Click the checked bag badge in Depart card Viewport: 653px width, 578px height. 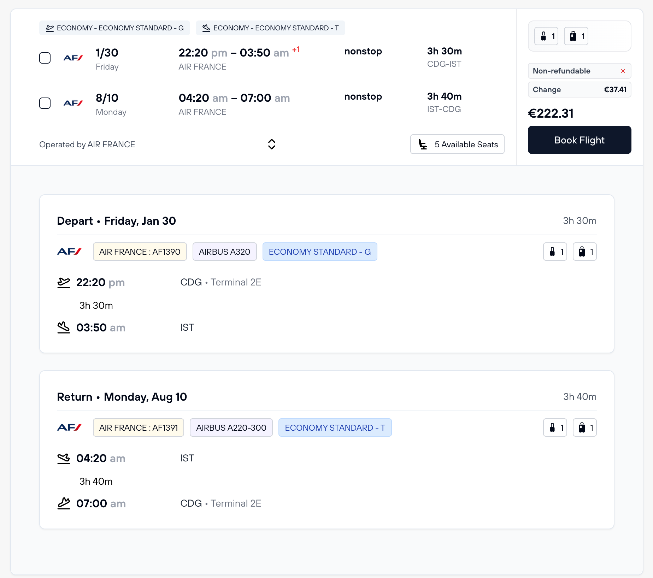coord(584,252)
